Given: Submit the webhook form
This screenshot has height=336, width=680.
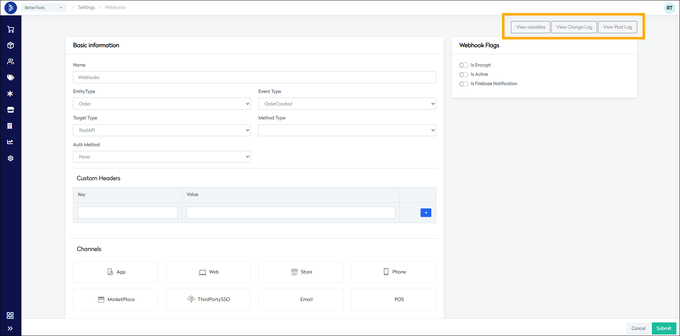Looking at the screenshot, I should tap(664, 328).
